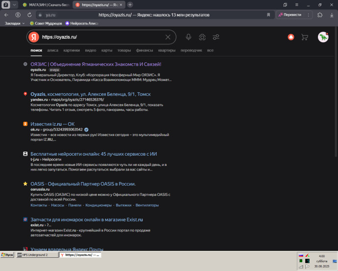The image size is (338, 271).
Task: Click the Перевести translate button
Action: pos(290,15)
